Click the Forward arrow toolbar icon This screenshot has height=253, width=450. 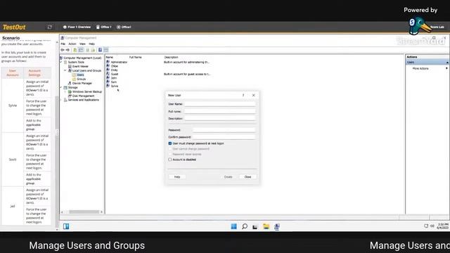tap(67, 50)
